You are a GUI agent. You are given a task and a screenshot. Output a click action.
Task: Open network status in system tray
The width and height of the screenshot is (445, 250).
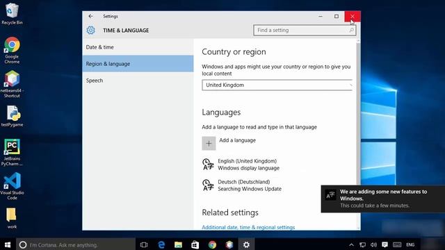click(362, 245)
